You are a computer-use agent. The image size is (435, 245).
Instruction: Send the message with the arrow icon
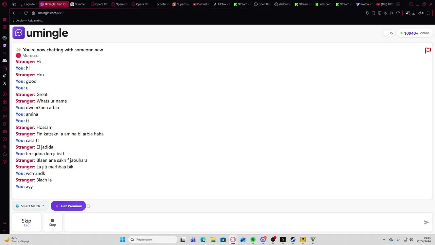tap(426, 222)
